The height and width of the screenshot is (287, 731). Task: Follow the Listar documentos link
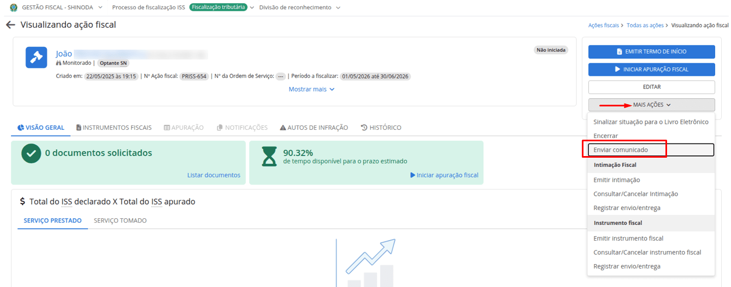[214, 175]
